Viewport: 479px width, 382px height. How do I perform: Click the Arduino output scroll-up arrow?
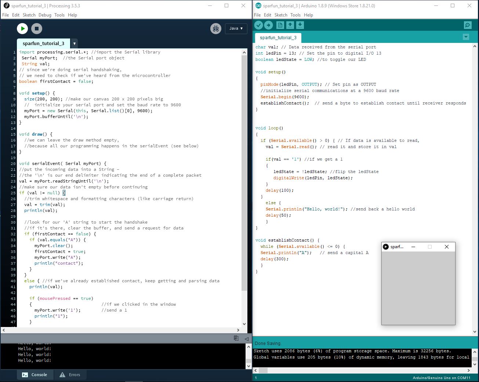(x=475, y=352)
